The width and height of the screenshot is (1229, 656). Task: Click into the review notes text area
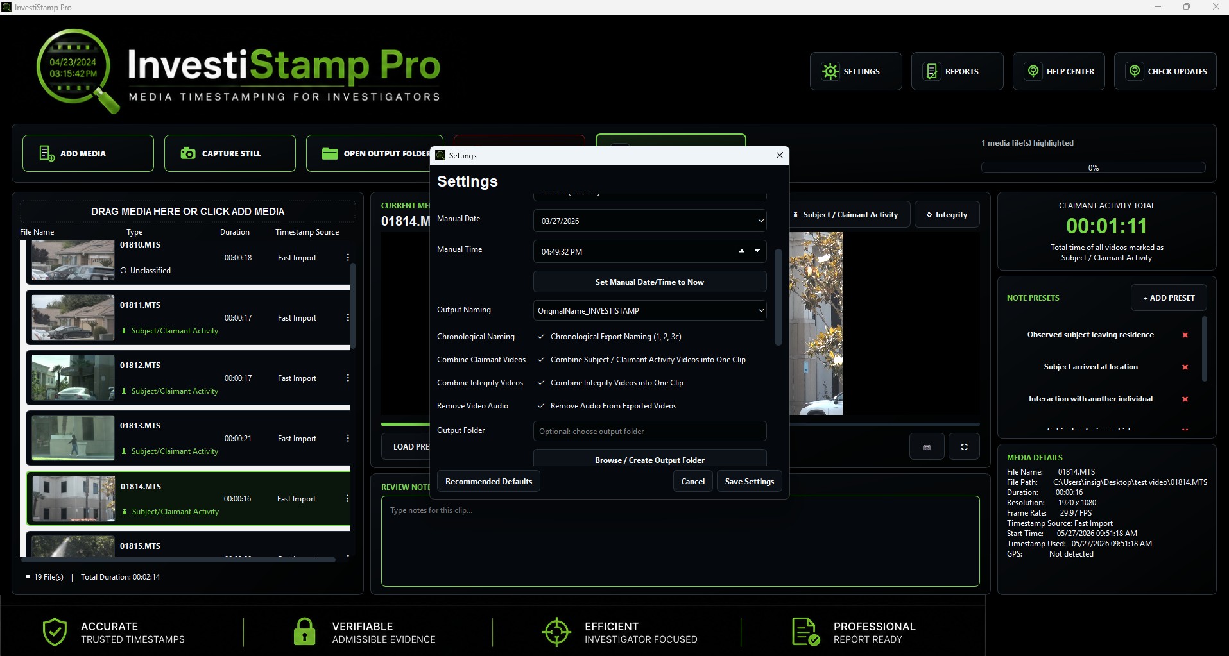[x=680, y=541]
